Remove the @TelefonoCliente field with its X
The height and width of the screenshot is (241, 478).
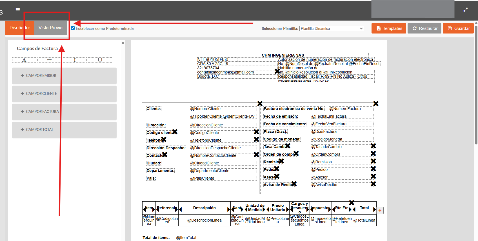coord(256,139)
